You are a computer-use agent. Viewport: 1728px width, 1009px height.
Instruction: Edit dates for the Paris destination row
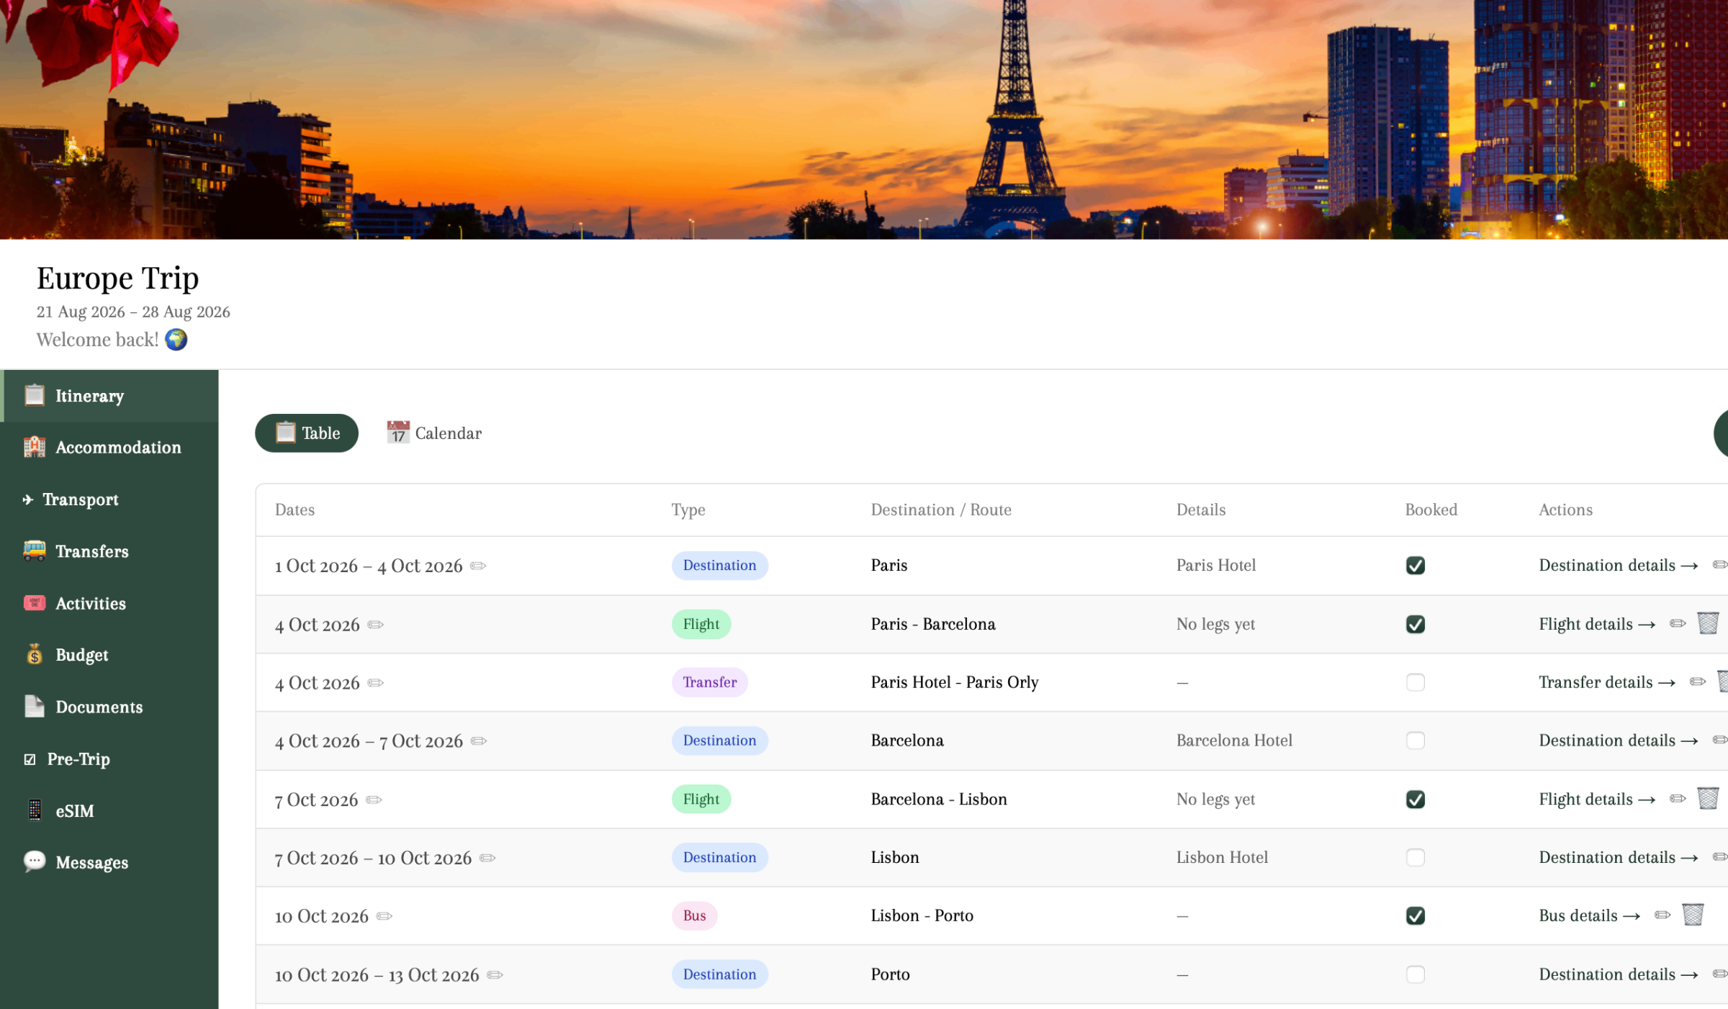pyautogui.click(x=478, y=566)
